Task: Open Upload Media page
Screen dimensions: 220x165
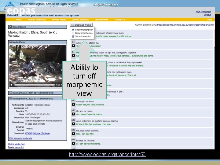Action: pos(101,20)
